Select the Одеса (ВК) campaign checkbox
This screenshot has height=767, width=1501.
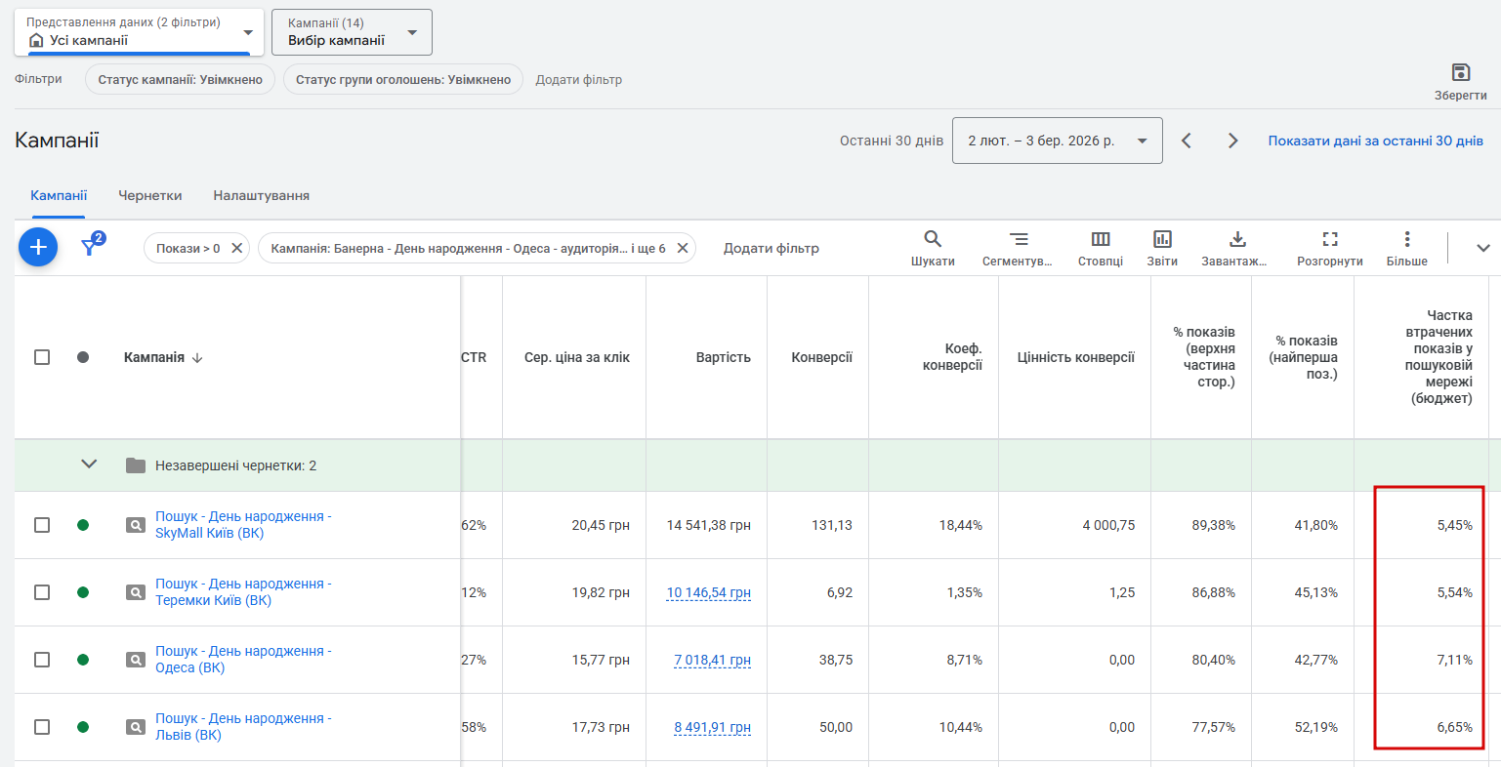[x=42, y=660]
